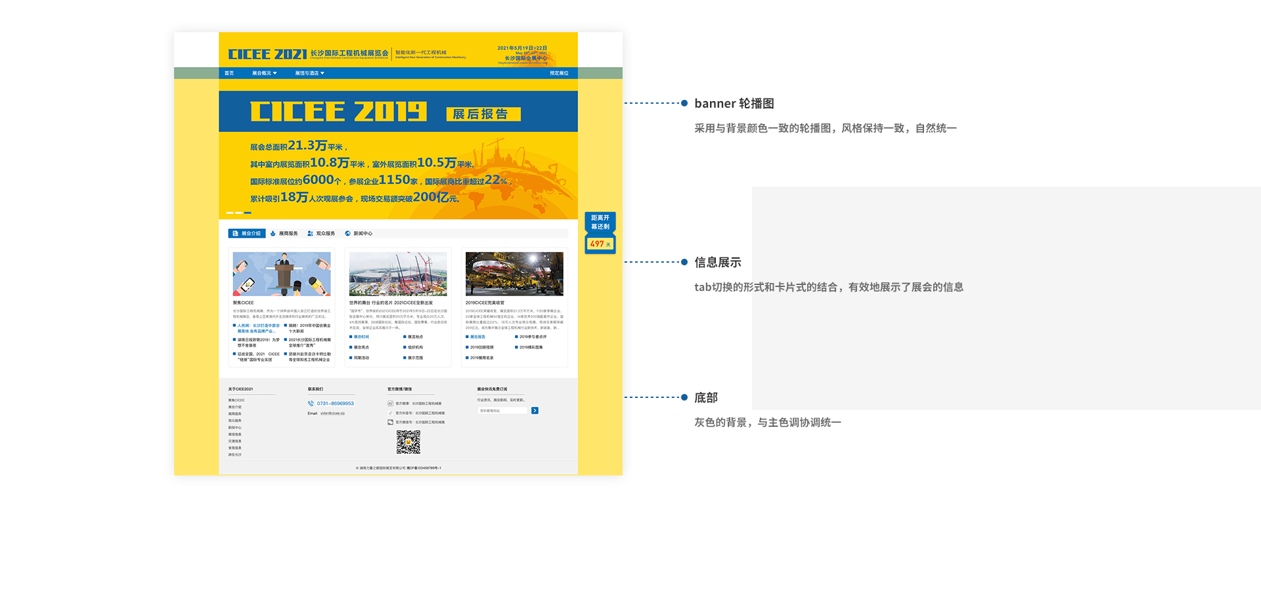Select the first banner carousel indicator
Image resolution: width=1261 pixels, height=591 pixels.
(230, 213)
